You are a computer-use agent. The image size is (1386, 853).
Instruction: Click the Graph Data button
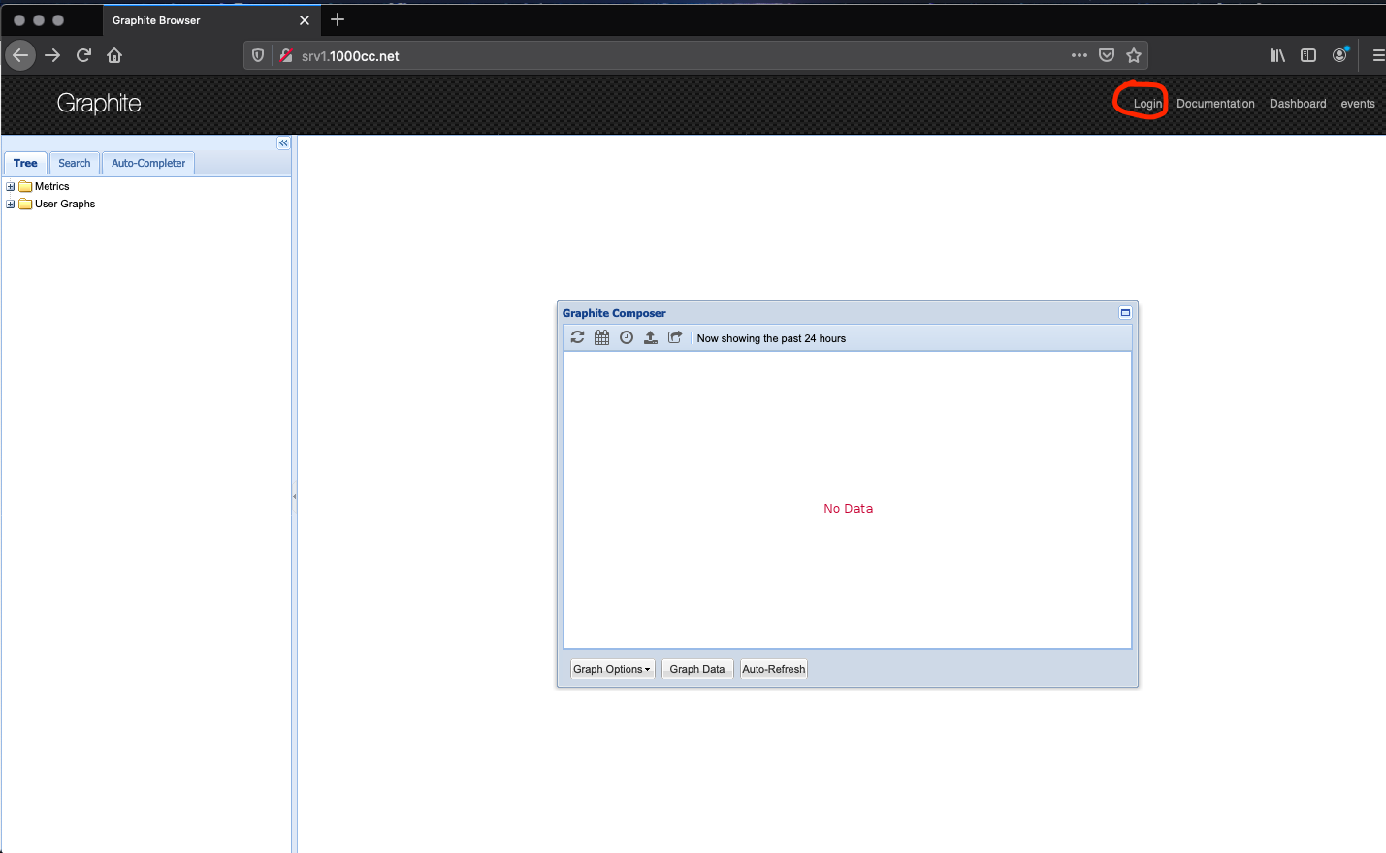pos(697,669)
